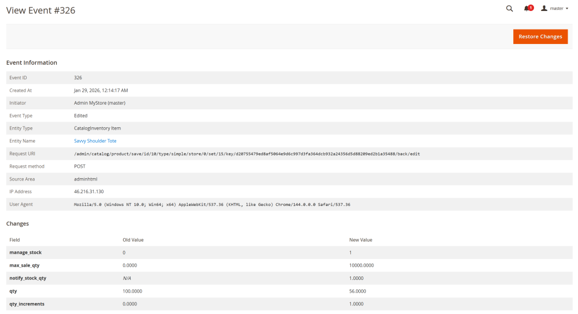Click the Source Area value adminhtml

86,179
